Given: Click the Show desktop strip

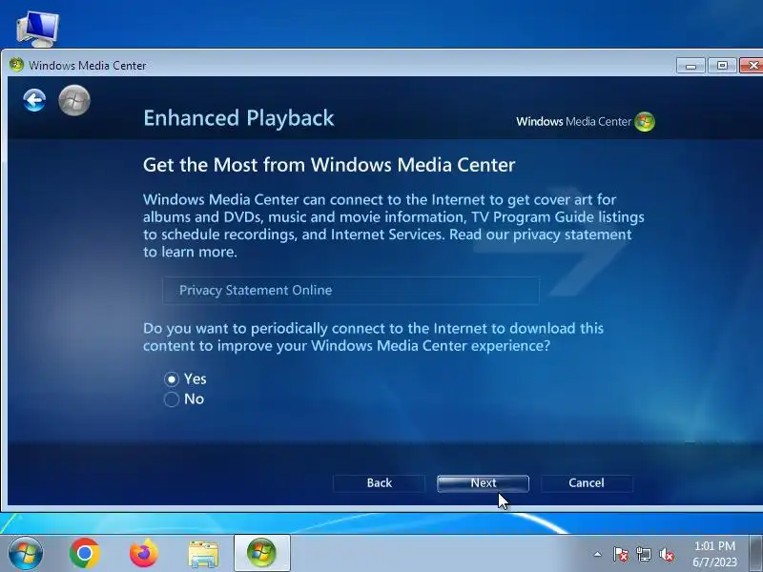Looking at the screenshot, I should [x=756, y=553].
